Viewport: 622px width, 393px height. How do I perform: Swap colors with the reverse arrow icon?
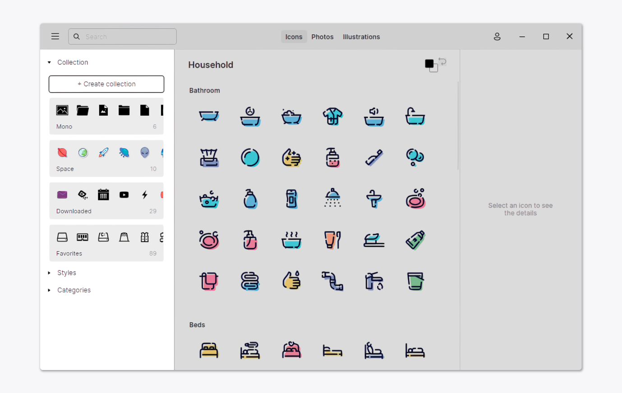(443, 61)
